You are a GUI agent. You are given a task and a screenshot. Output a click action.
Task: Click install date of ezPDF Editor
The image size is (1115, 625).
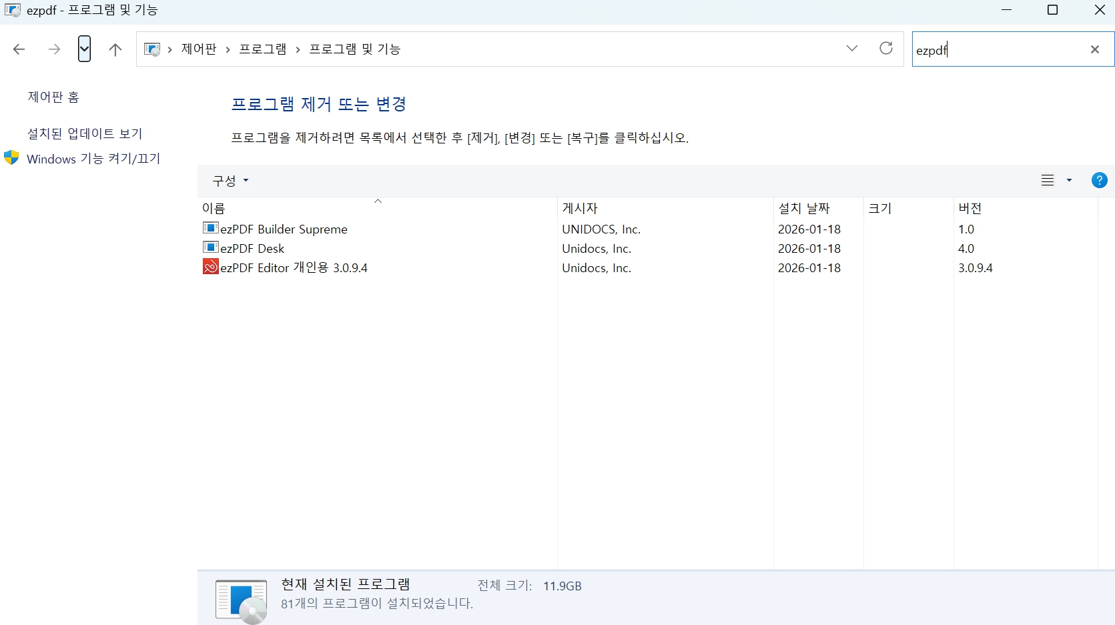(809, 267)
